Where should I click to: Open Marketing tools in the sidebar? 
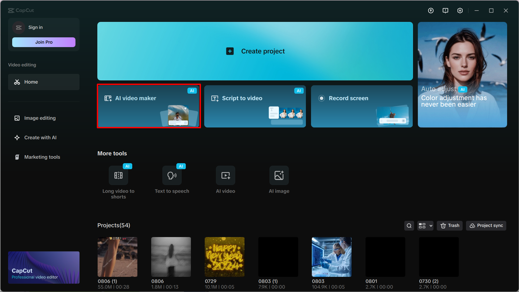[x=44, y=157]
